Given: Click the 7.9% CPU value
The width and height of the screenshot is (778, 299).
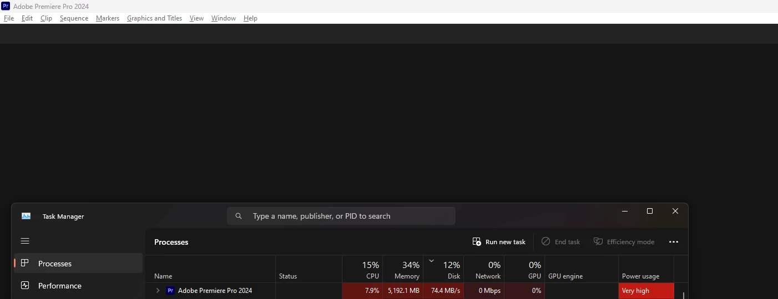Looking at the screenshot, I should 372,291.
